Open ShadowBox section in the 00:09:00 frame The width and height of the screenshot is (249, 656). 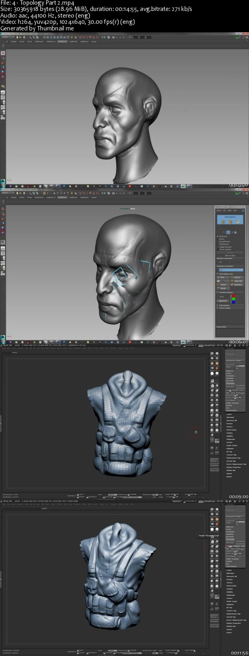click(x=230, y=376)
